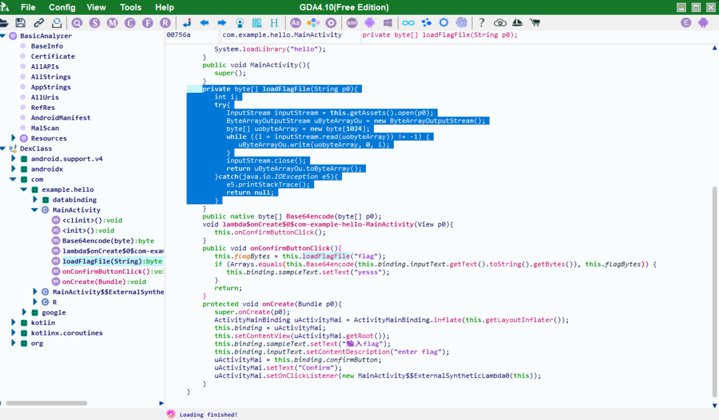Screen dimensions: 719x420
Task: Expand the kotlin package node
Action: pyautogui.click(x=13, y=322)
